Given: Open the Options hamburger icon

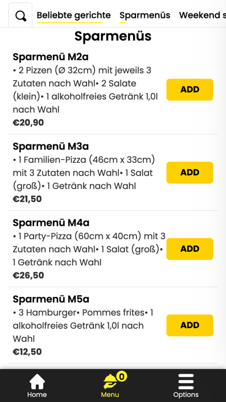Looking at the screenshot, I should click(x=186, y=381).
